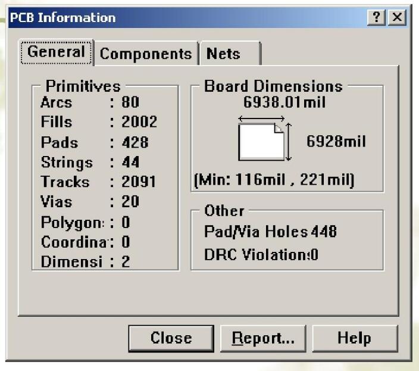Click the Arcs count value 80
This screenshot has height=371, width=419.
click(129, 102)
